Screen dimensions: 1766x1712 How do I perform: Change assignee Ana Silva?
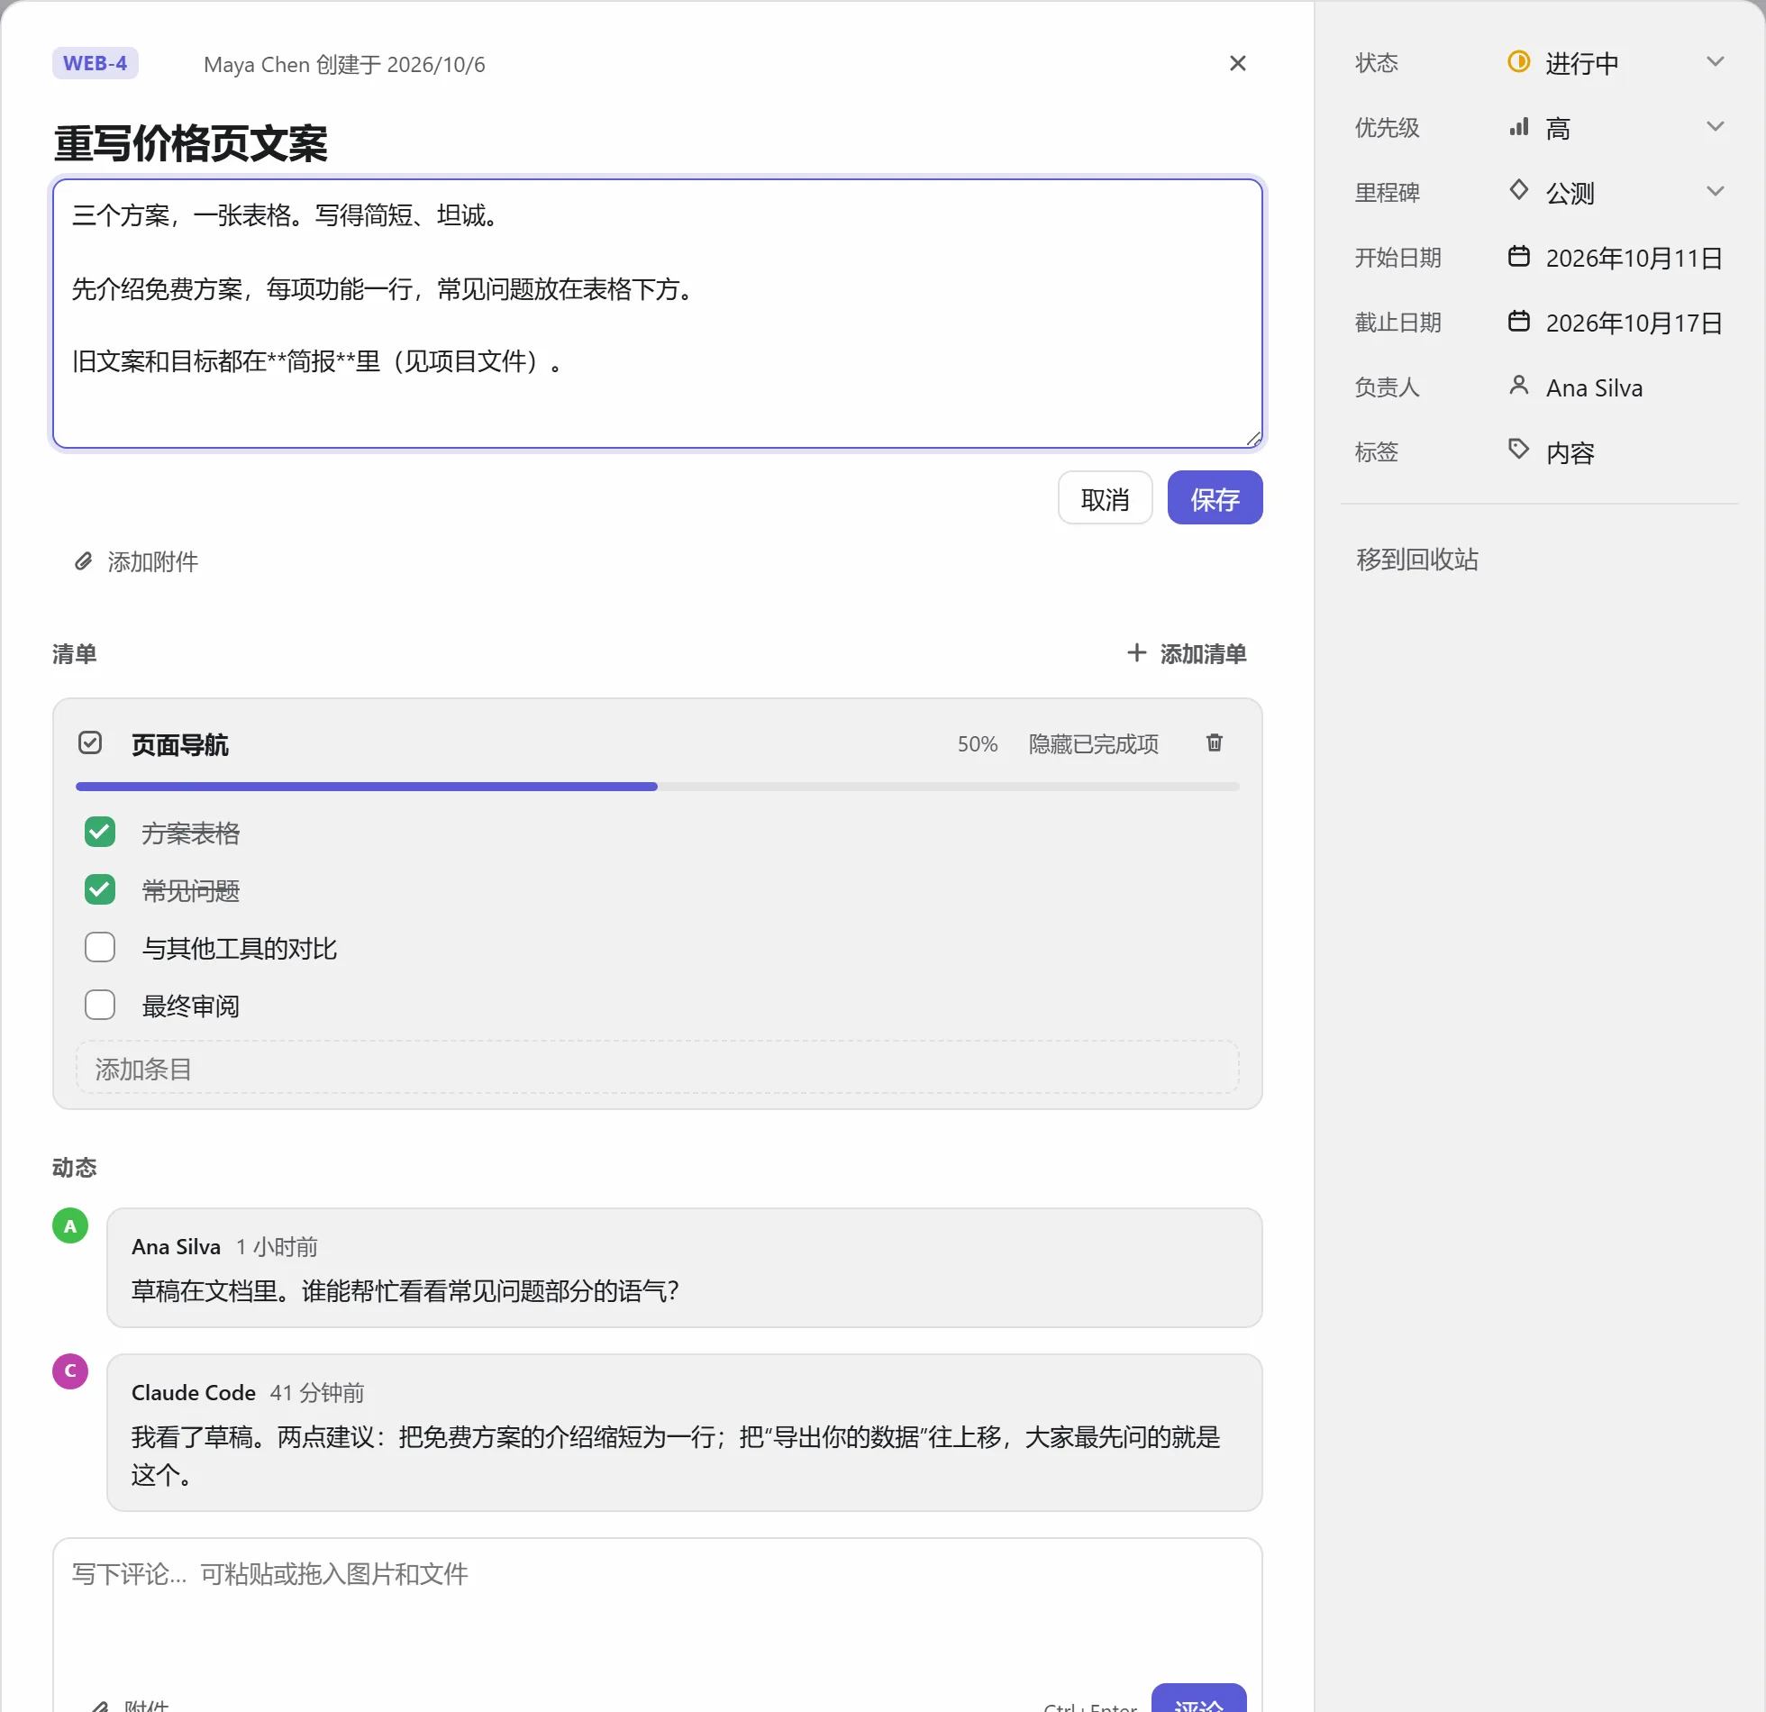pos(1594,387)
